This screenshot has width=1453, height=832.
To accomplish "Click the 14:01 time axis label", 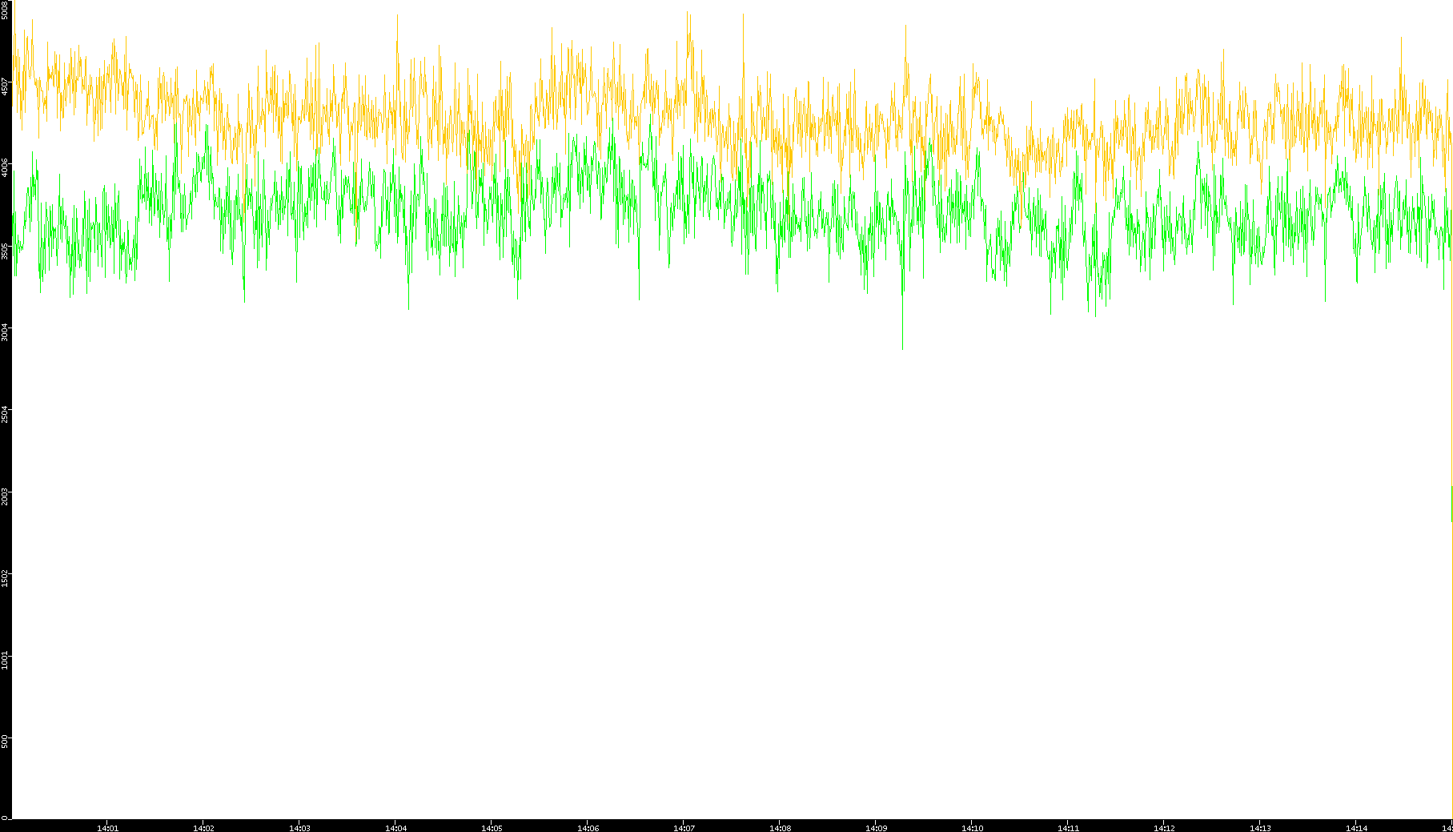I will (x=107, y=828).
